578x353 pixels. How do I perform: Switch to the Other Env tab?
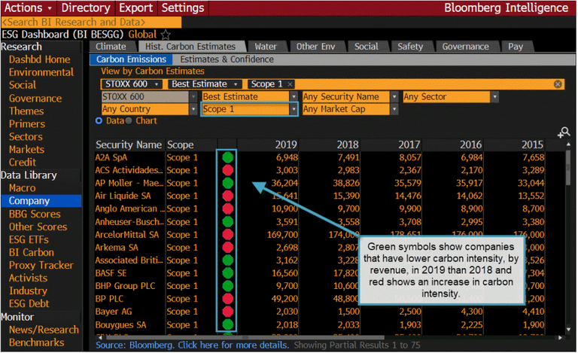(x=316, y=47)
